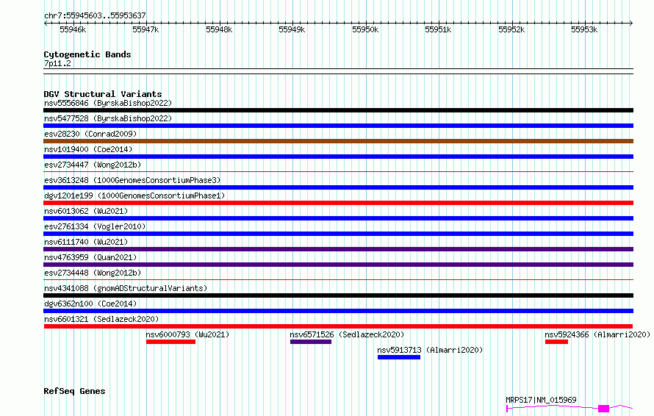654x416 pixels.
Task: Select nsv4341088 (gnomADStructuralVariants) label
Action: (x=126, y=288)
